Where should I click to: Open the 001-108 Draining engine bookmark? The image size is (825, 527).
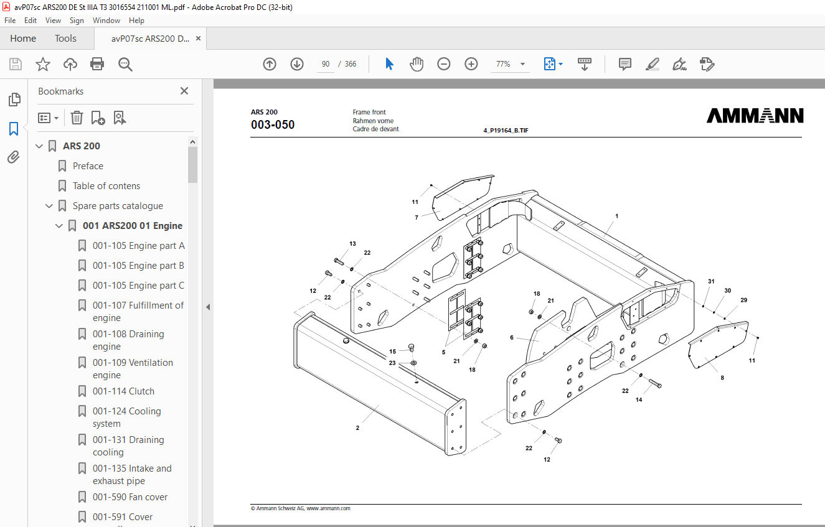128,340
